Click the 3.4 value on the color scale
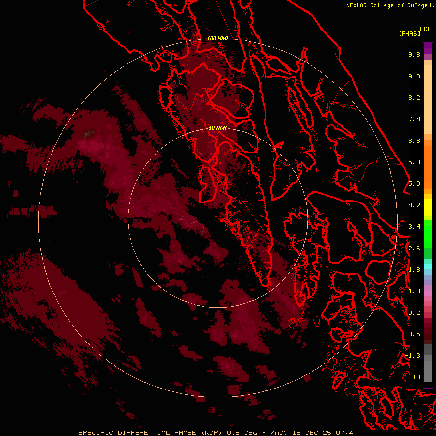Viewport: 436px width, 436px height. 414,227
